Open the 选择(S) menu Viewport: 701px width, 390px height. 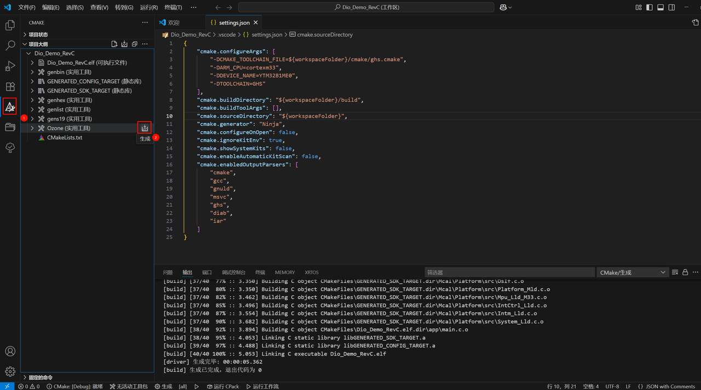click(x=75, y=7)
